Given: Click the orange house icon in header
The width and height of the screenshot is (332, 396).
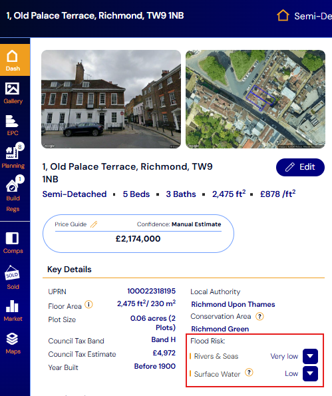Looking at the screenshot, I should click(283, 15).
